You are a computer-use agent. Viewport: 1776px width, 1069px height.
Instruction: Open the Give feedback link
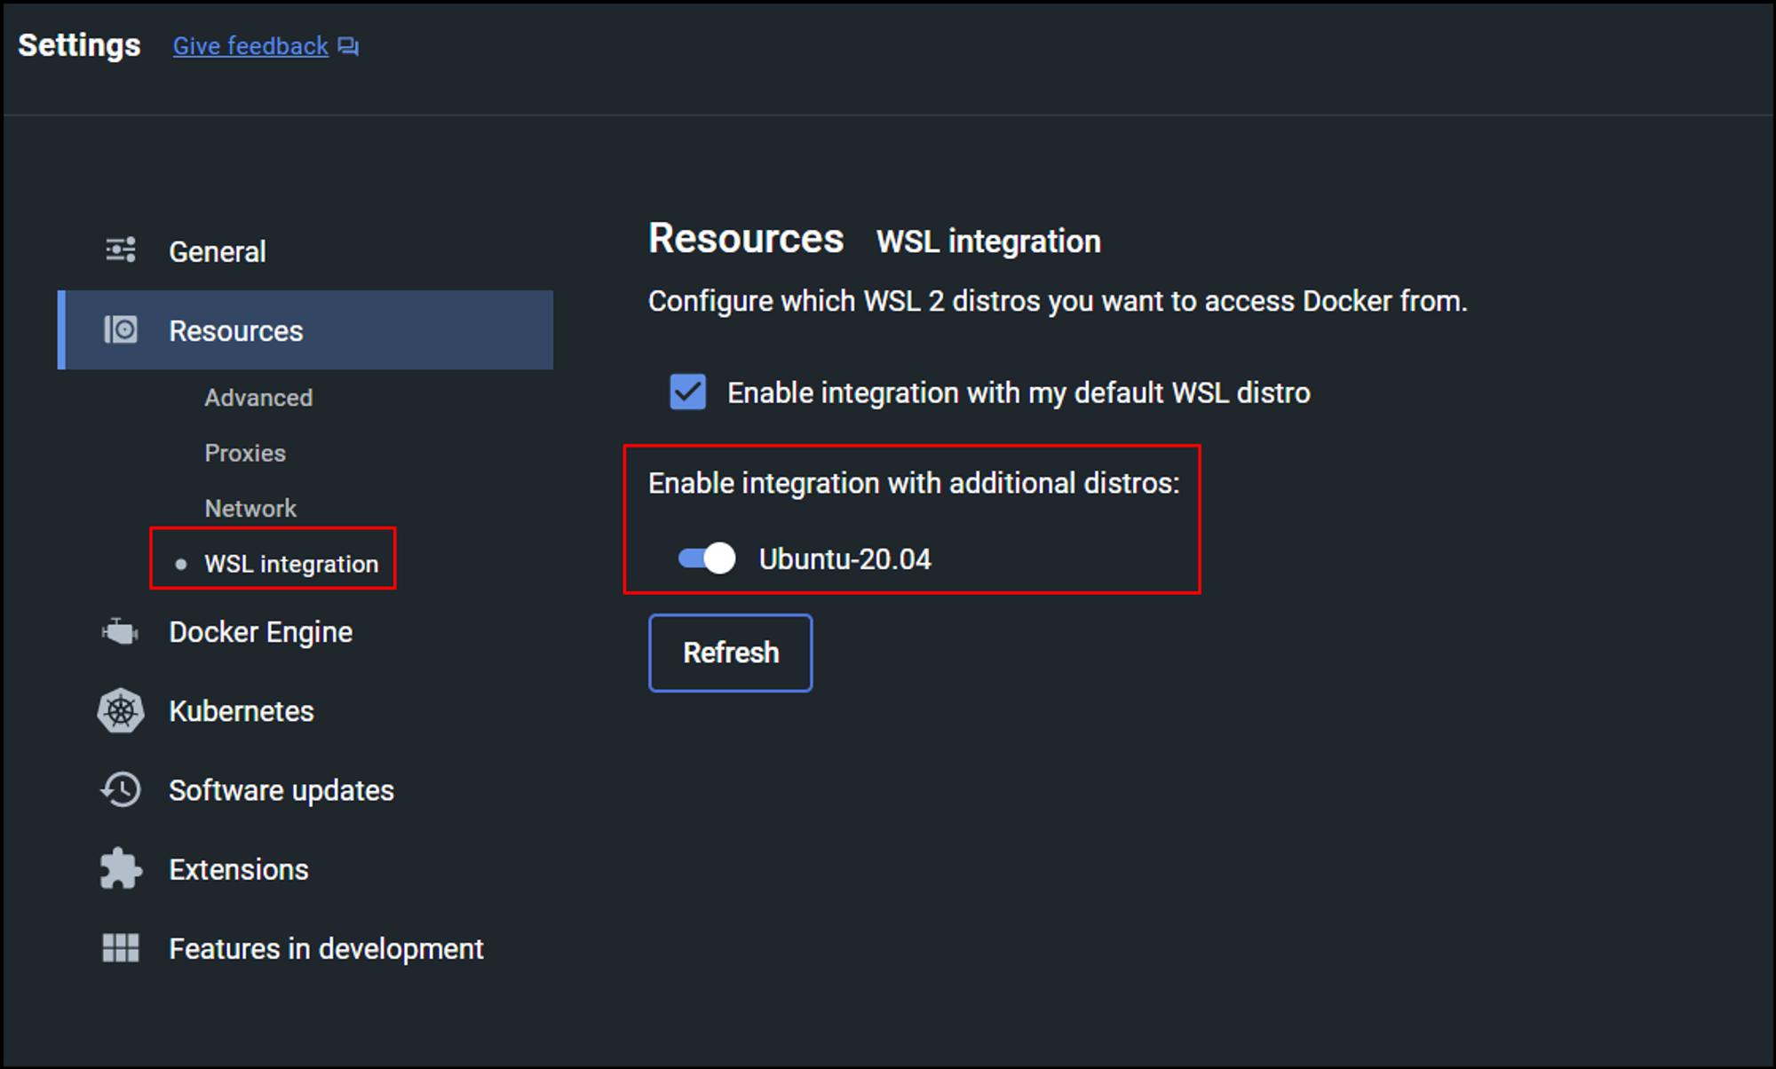tap(250, 46)
